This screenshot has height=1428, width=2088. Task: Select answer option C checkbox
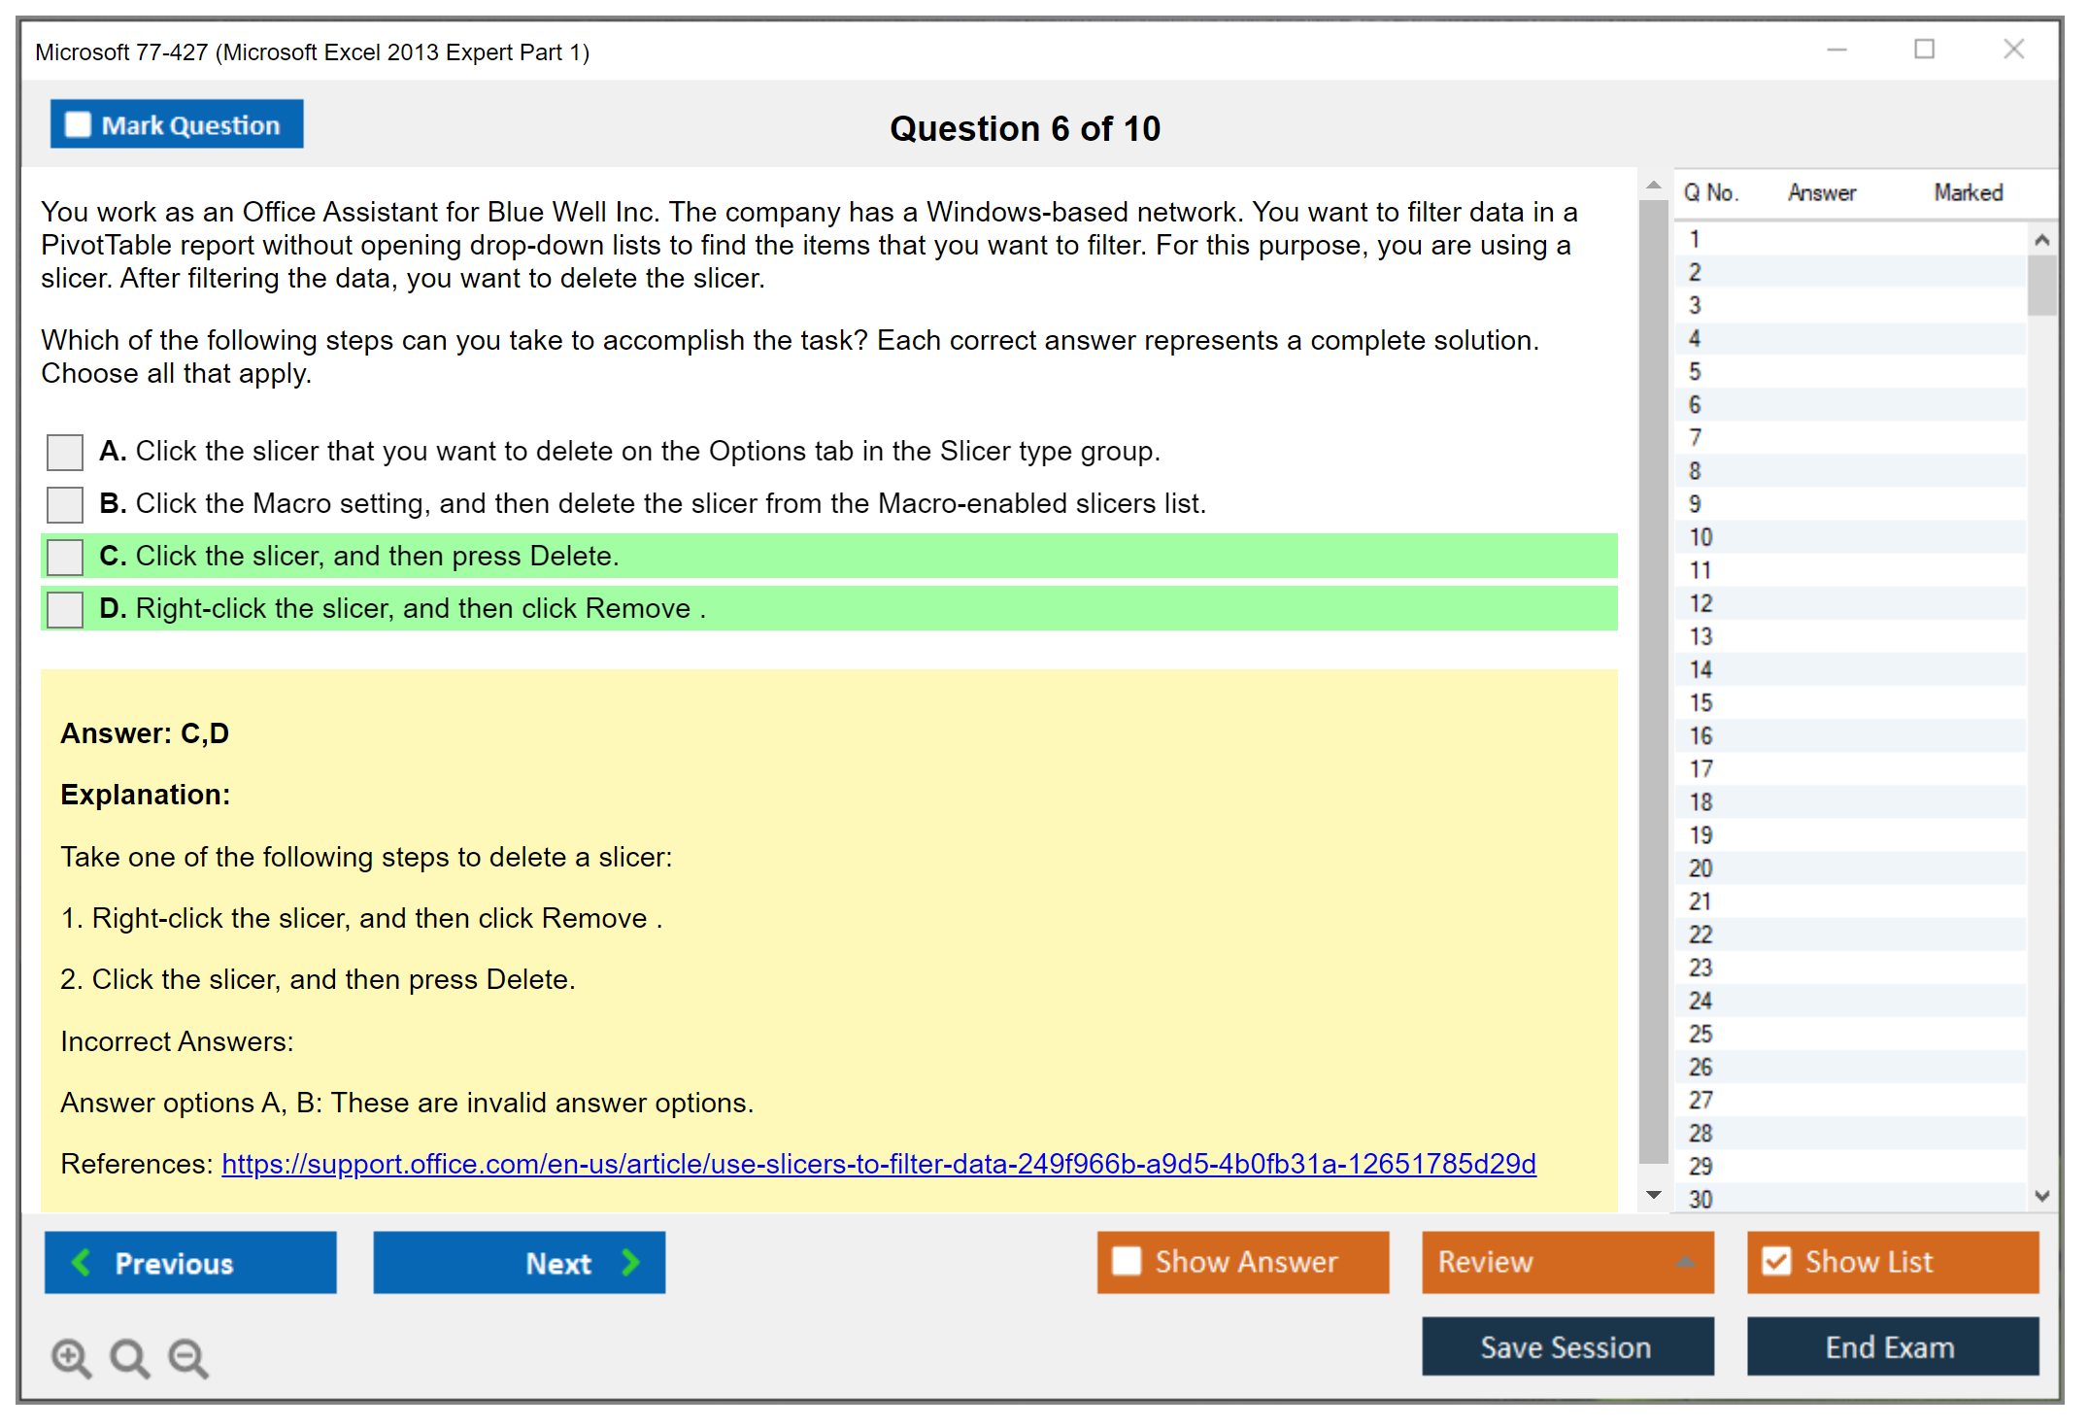[65, 557]
